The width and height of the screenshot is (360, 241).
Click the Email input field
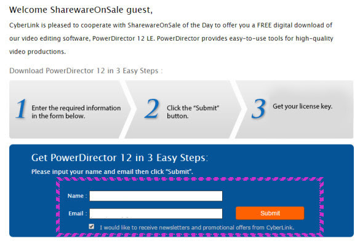click(x=156, y=213)
